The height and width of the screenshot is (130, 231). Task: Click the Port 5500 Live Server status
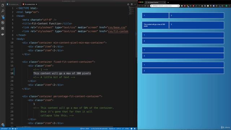pyautogui.click(x=84, y=129)
